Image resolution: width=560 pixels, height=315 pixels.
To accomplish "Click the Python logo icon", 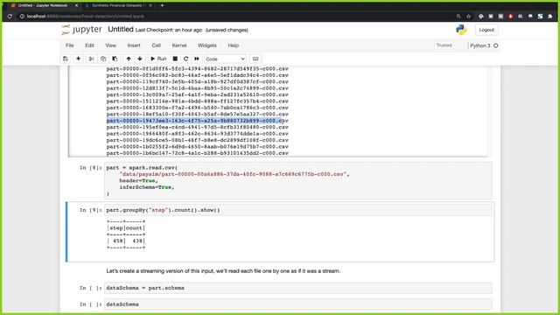I will pyautogui.click(x=461, y=30).
